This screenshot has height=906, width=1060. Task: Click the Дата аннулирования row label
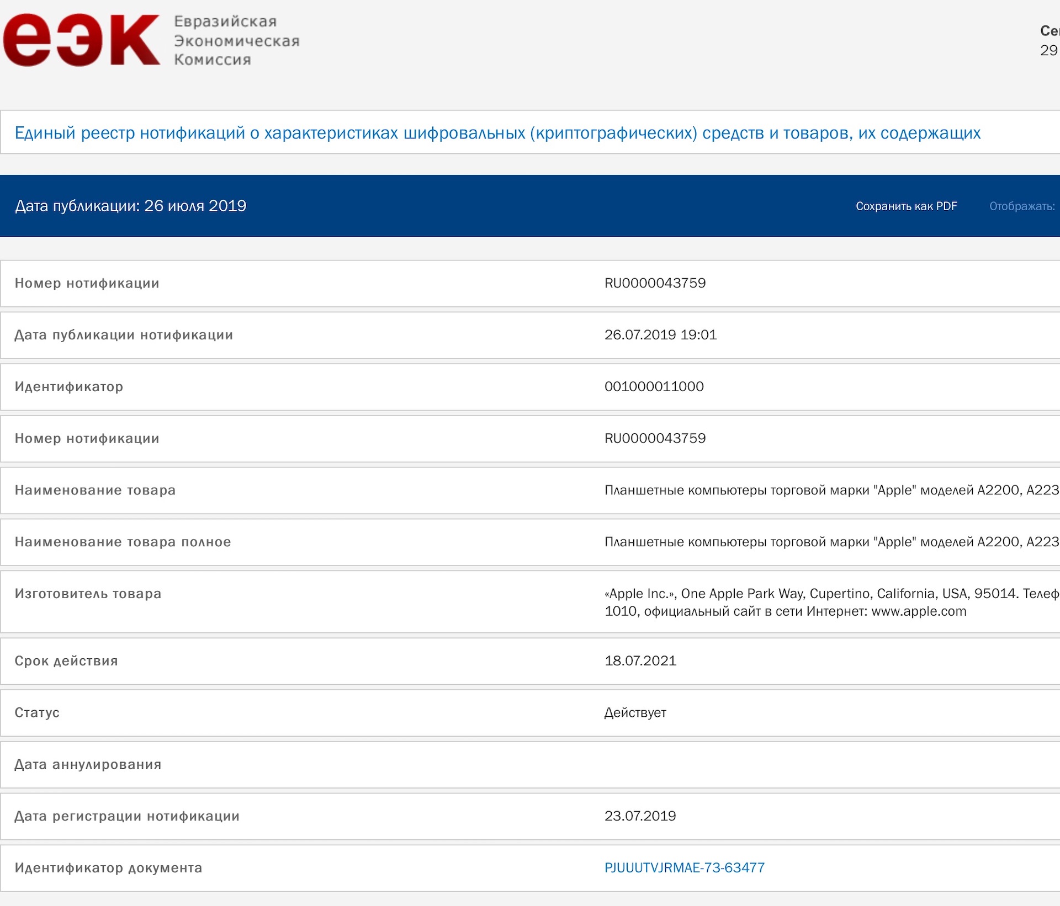coord(88,765)
